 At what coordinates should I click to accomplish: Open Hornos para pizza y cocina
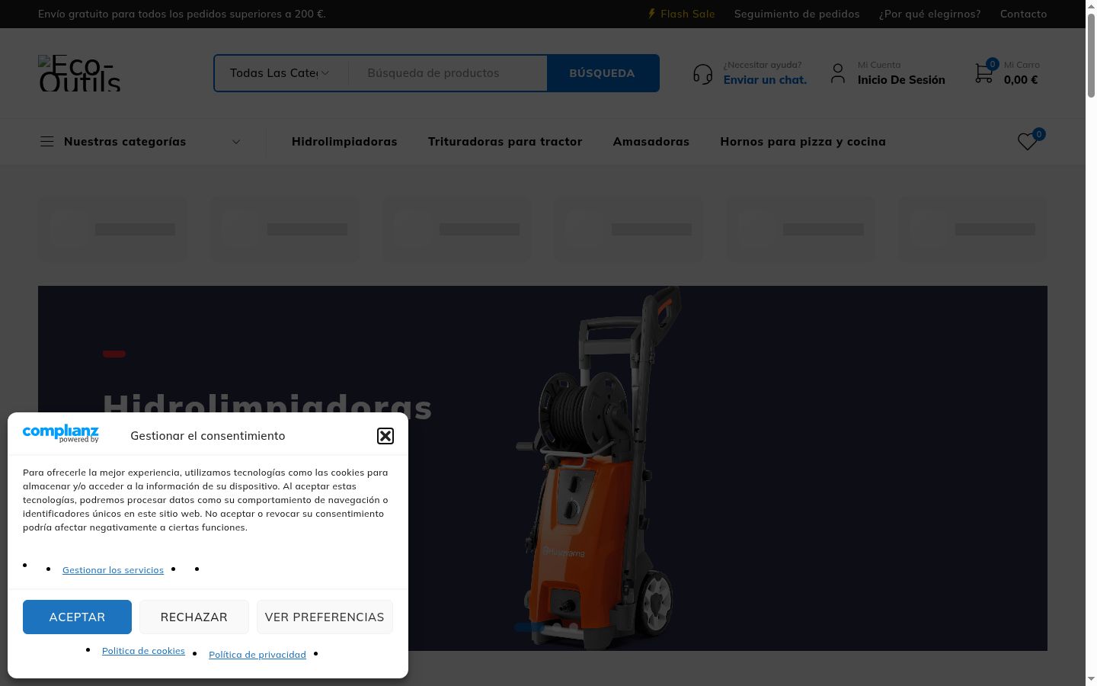[x=803, y=142]
